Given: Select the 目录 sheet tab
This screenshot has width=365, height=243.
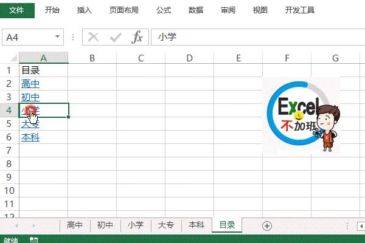Looking at the screenshot, I should coord(227,225).
